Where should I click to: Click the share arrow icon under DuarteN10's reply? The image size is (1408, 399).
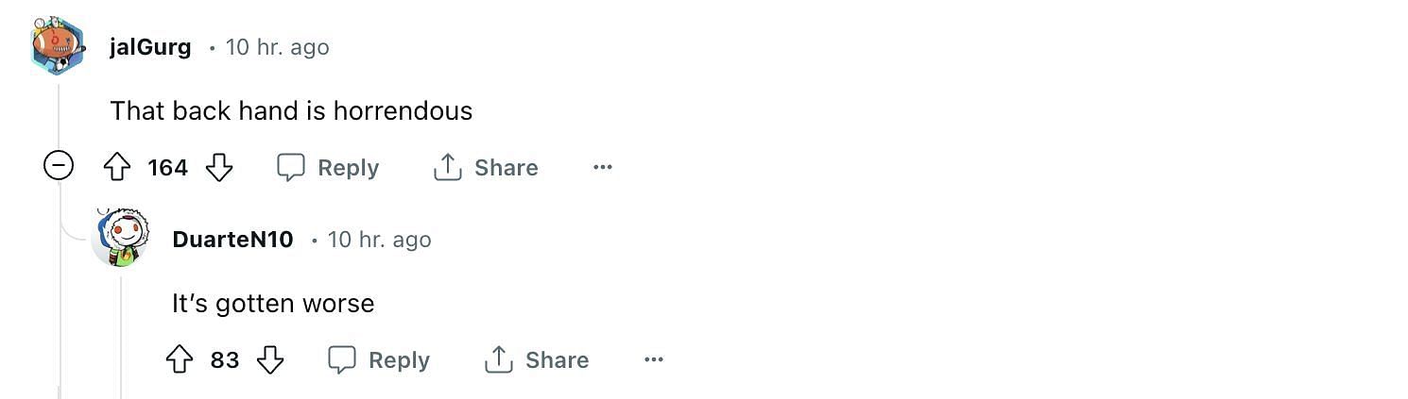click(498, 359)
